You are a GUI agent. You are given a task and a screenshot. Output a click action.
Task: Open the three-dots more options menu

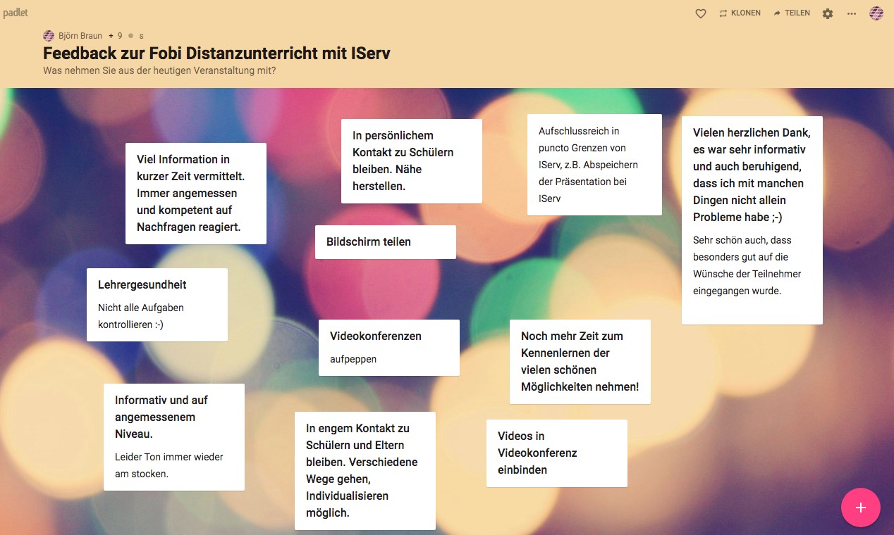coord(852,13)
